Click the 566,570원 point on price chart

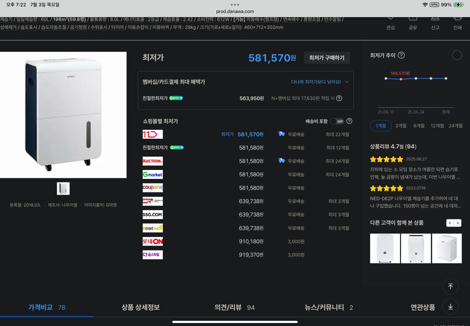(401, 79)
